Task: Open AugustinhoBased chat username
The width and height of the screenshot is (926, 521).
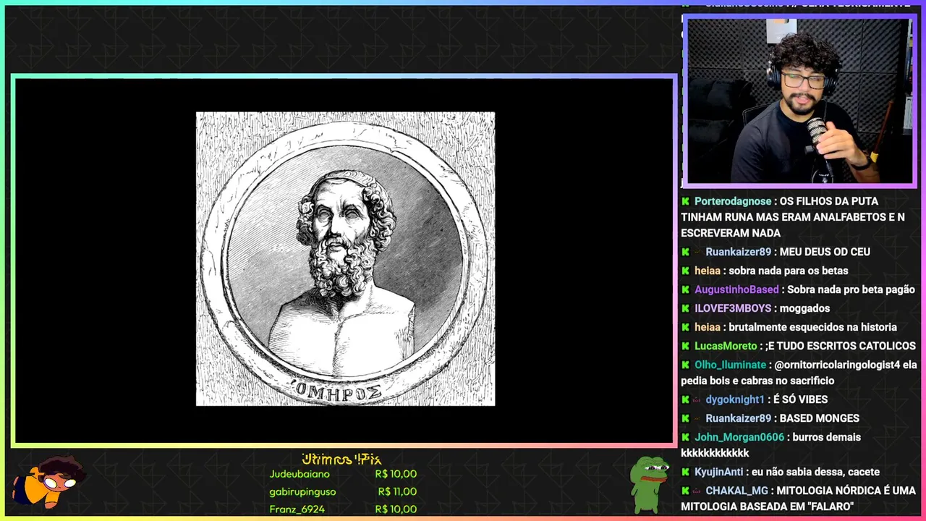Action: [736, 289]
